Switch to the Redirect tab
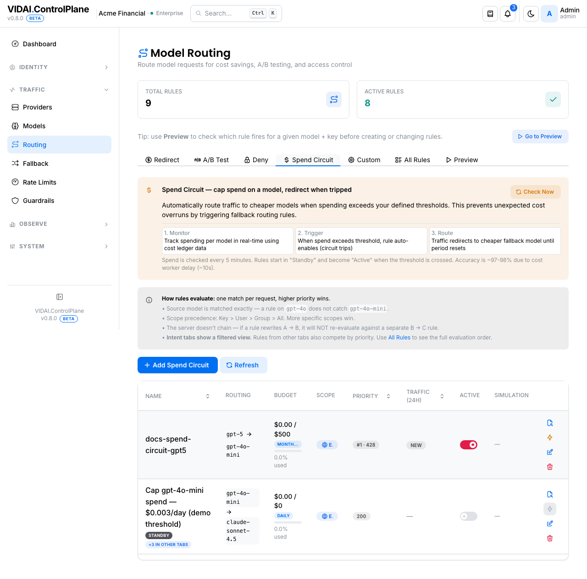The image size is (587, 579). pyautogui.click(x=162, y=160)
